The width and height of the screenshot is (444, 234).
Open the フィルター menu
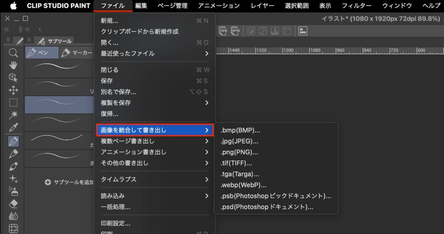pos(356,6)
